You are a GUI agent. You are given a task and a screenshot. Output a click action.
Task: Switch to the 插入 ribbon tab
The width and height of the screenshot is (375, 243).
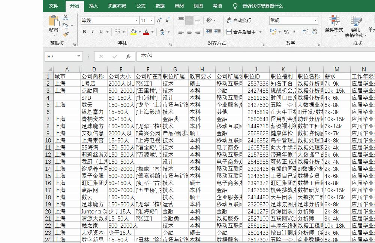point(93,6)
